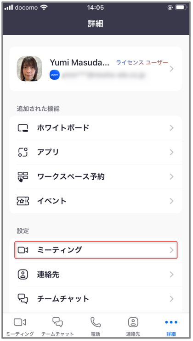Select the 詳細 more tab
The image size is (193, 341).
click(x=171, y=326)
